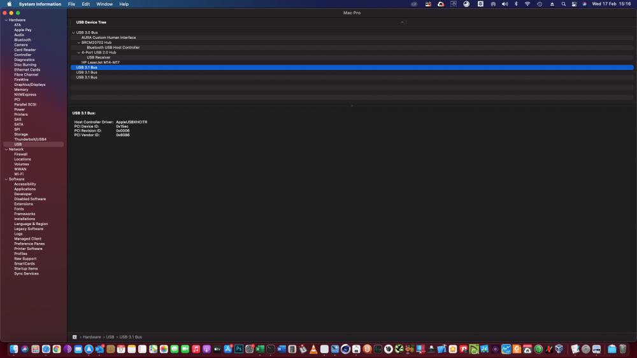Viewport: 637px width, 358px height.
Task: Open the App Store from the Dock
Action: click(228, 349)
